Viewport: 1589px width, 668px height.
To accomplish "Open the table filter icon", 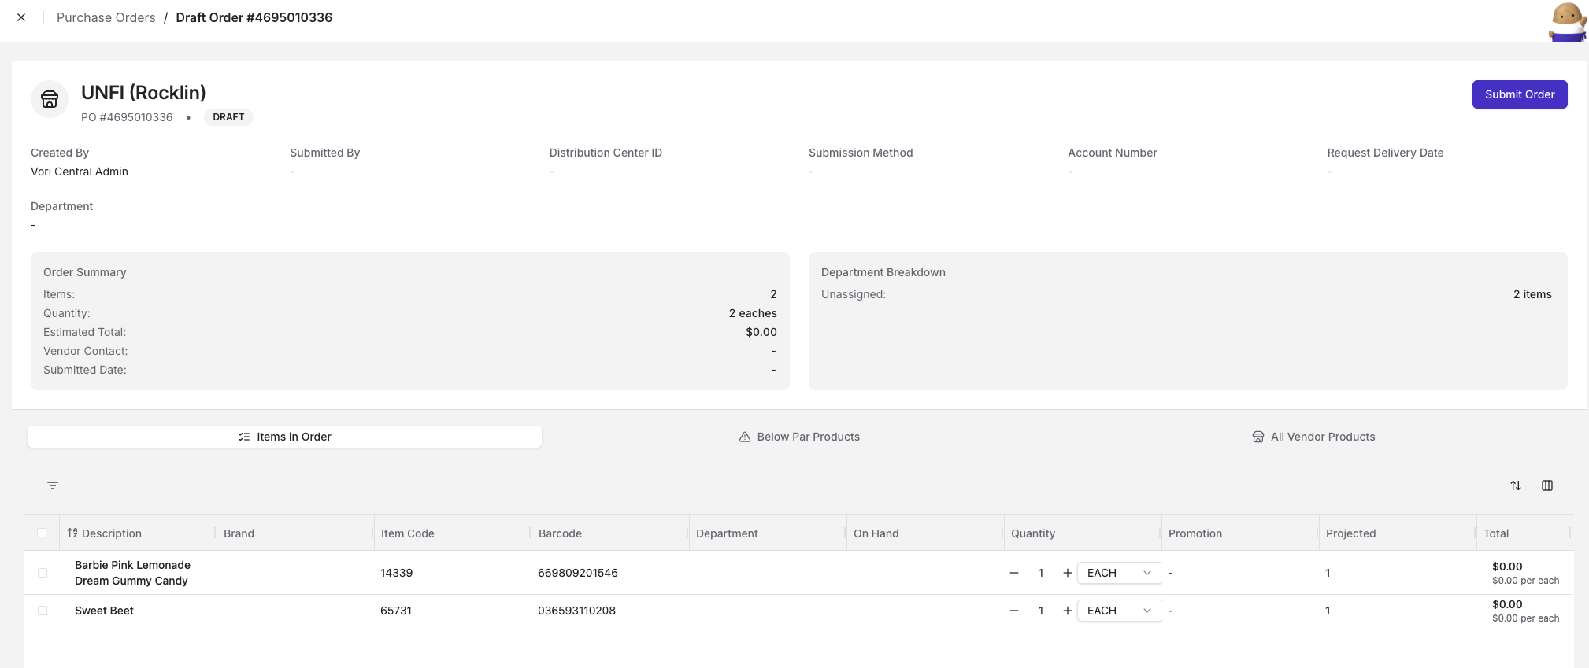I will tap(53, 485).
